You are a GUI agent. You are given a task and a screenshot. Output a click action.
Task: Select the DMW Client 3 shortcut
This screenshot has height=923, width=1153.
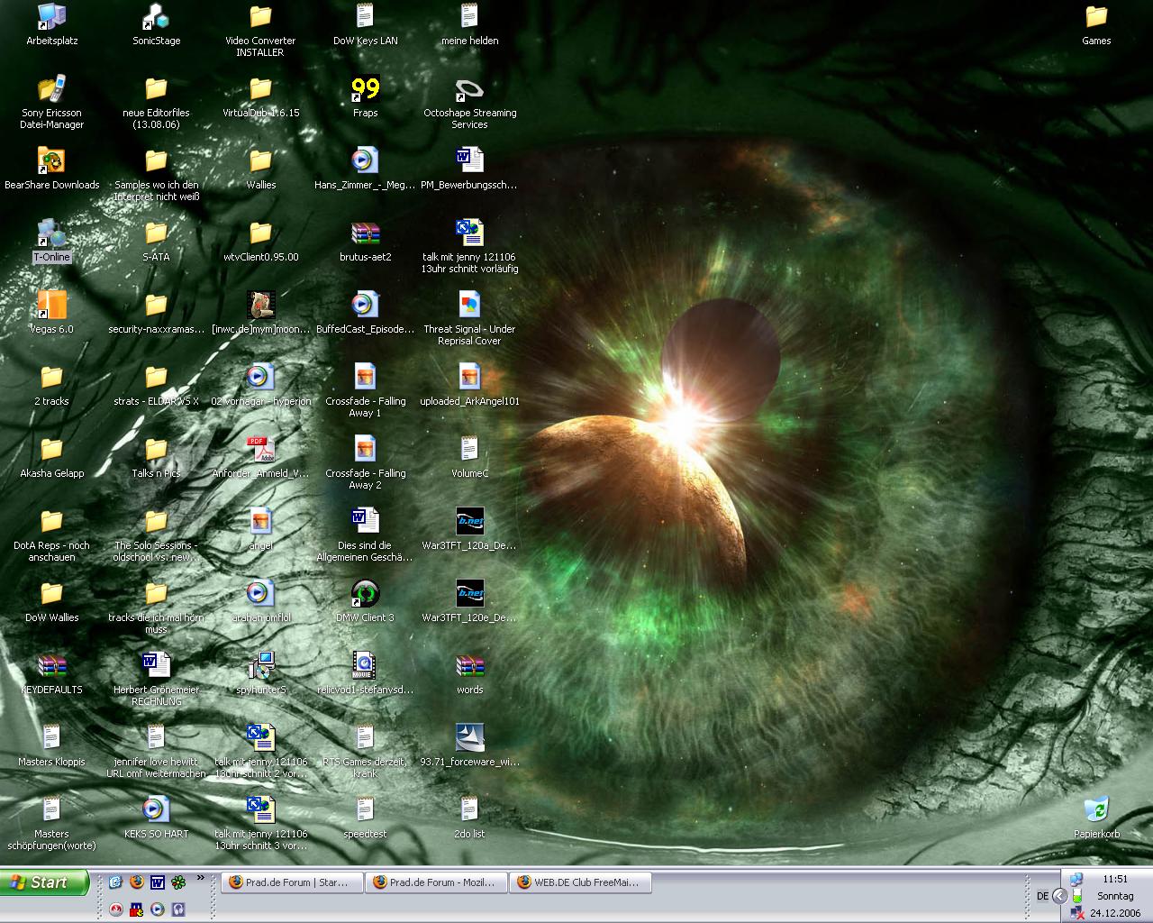coord(365,594)
